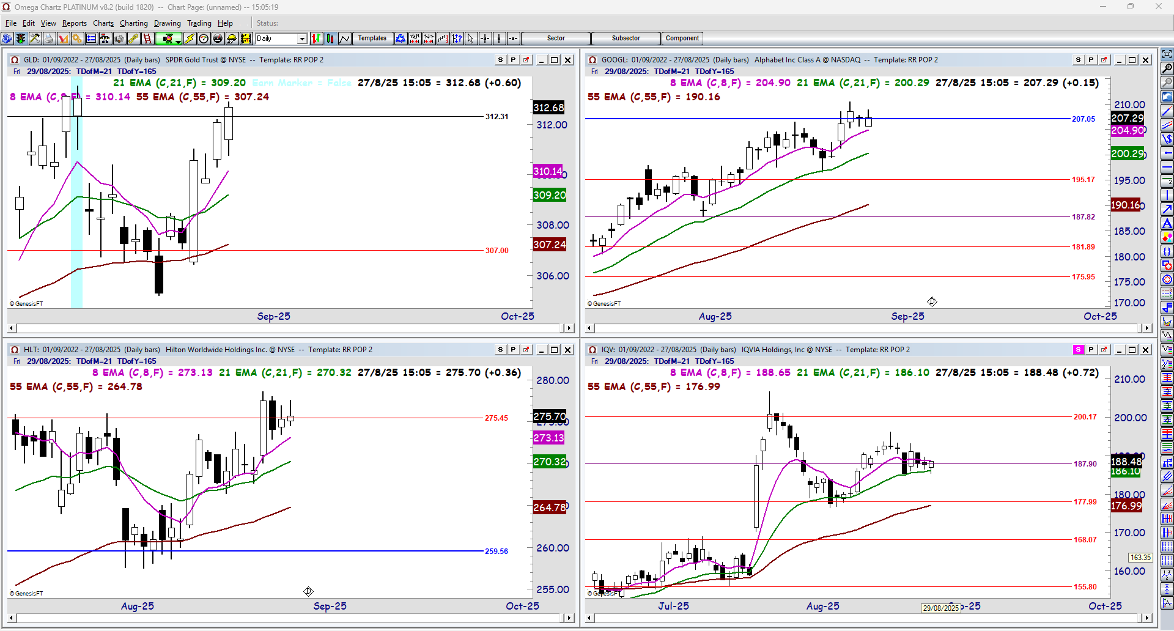Toggle the S button on the GLD chart
The image size is (1174, 631).
pos(500,60)
